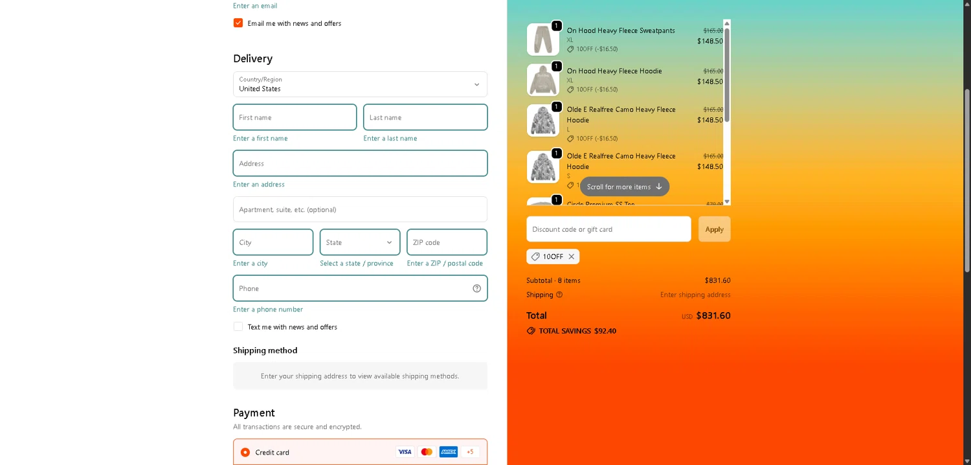The width and height of the screenshot is (971, 465).
Task: Click the Sweatpants 10OFF discount tag icon
Action: tap(570, 49)
